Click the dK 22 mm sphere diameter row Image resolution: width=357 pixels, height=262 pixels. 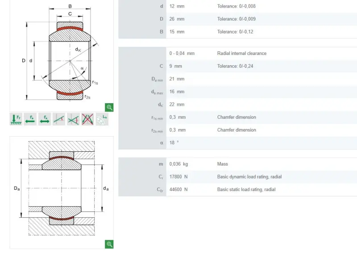238,104
